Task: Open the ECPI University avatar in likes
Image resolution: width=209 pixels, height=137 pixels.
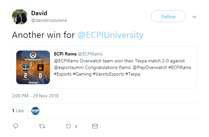Action: (35, 111)
